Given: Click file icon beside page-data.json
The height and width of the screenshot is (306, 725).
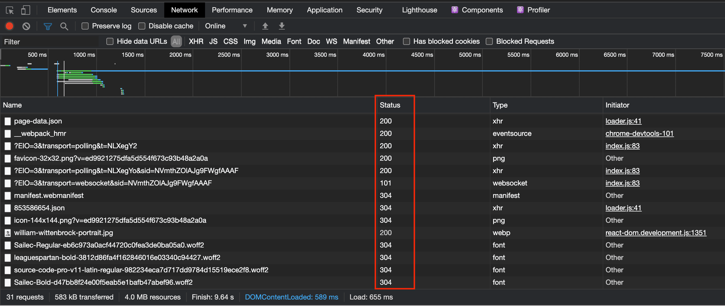Looking at the screenshot, I should tap(8, 121).
